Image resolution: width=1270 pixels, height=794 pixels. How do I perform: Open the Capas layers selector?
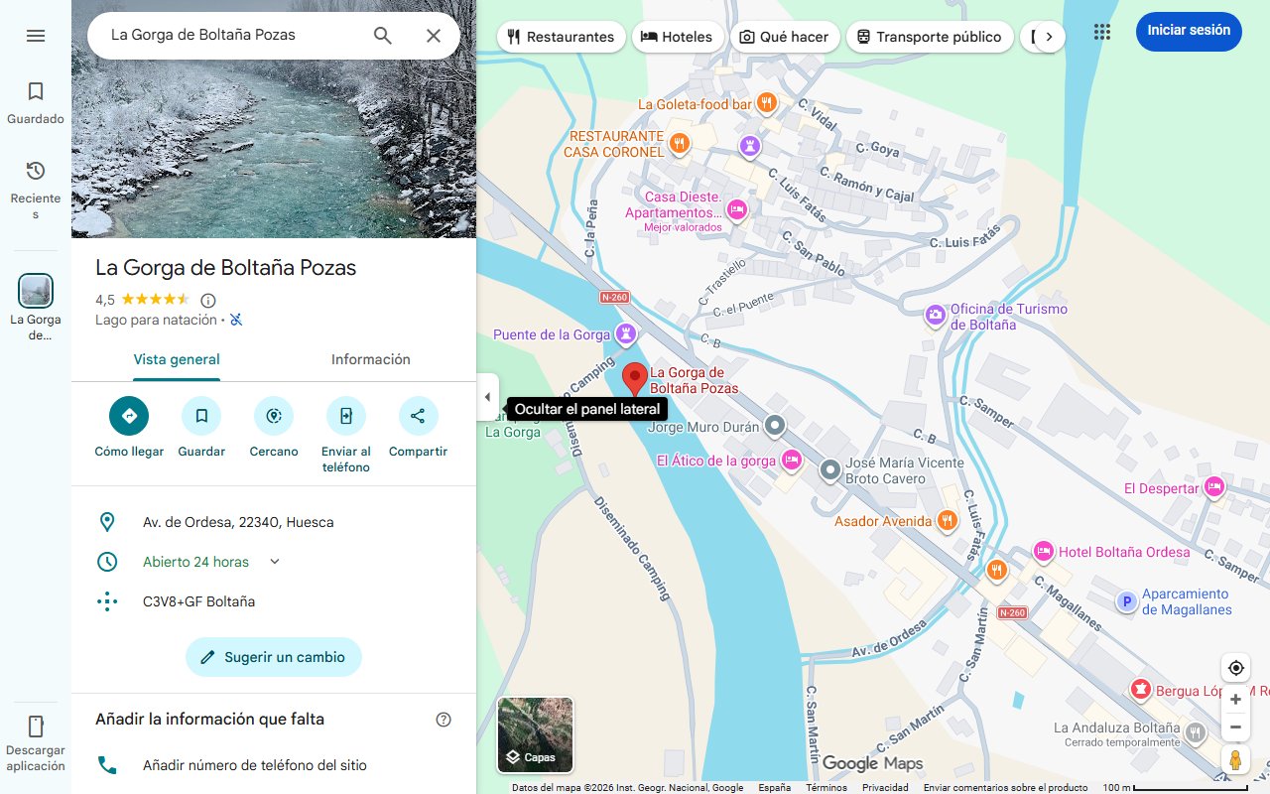coord(535,735)
